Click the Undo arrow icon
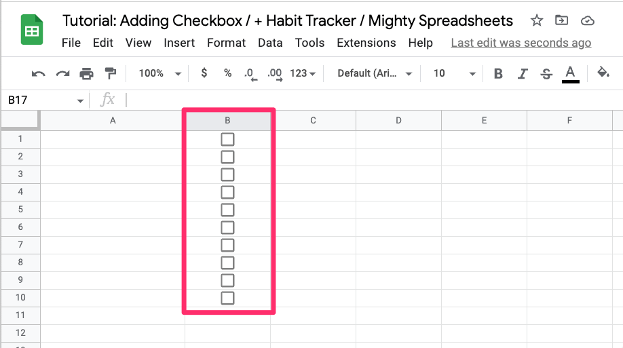623x348 pixels. click(39, 73)
